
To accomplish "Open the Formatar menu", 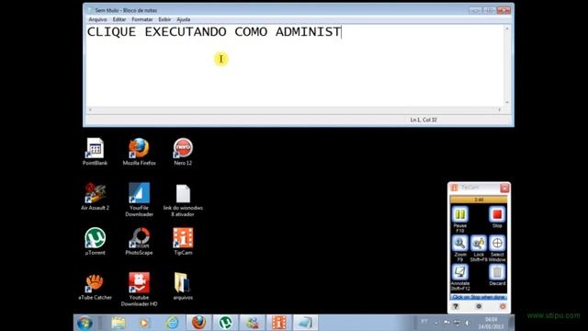I will click(142, 19).
